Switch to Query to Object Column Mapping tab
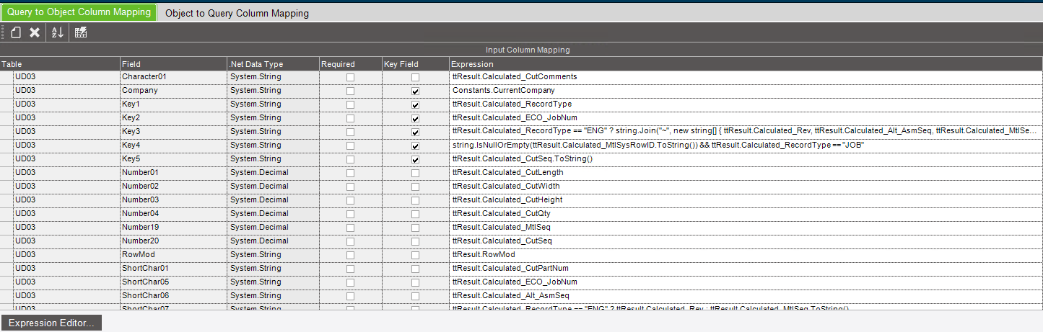This screenshot has width=1043, height=332. 79,12
